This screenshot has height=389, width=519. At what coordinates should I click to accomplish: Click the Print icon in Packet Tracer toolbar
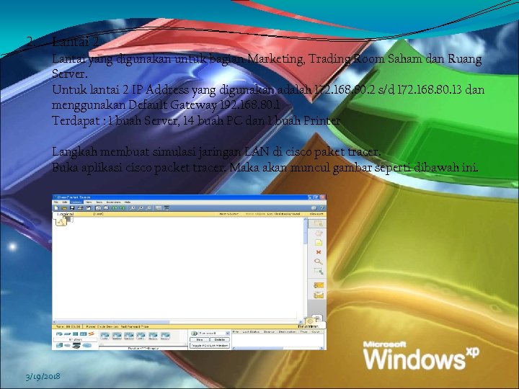[80, 208]
